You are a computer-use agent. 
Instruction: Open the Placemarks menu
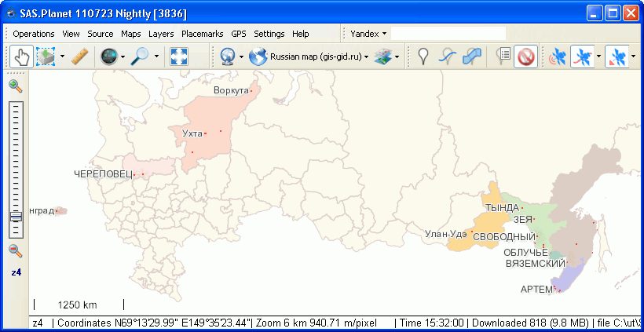(202, 34)
